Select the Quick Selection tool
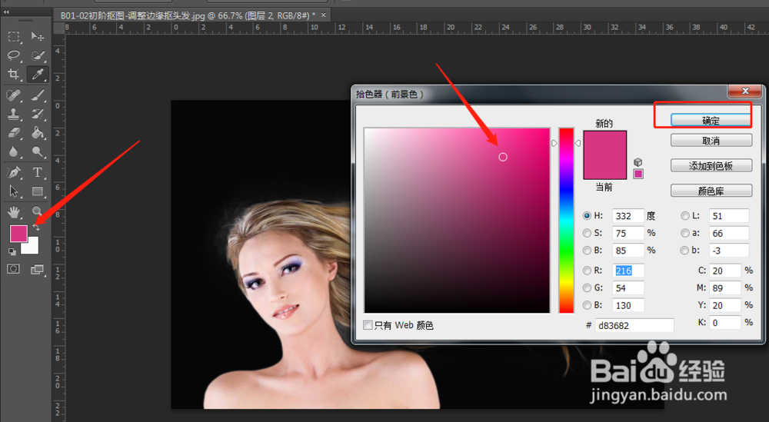Image resolution: width=769 pixels, height=422 pixels. pos(37,55)
